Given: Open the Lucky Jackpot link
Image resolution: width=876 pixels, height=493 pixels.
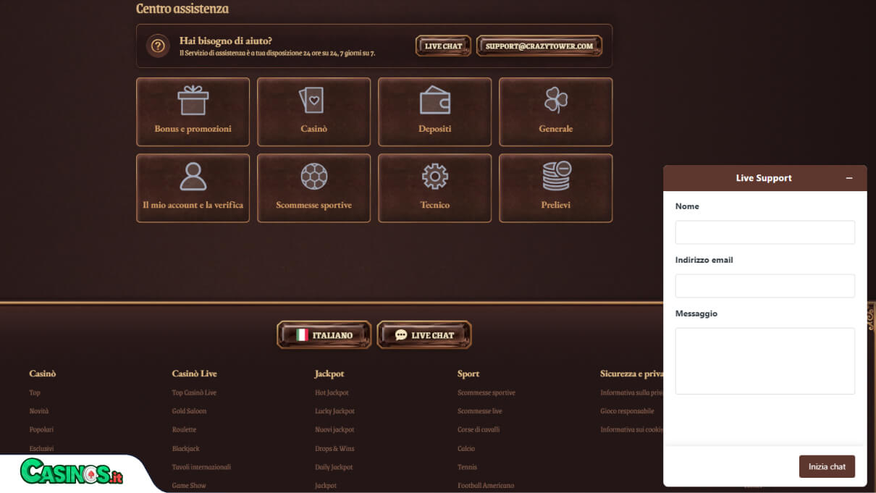Looking at the screenshot, I should (334, 411).
